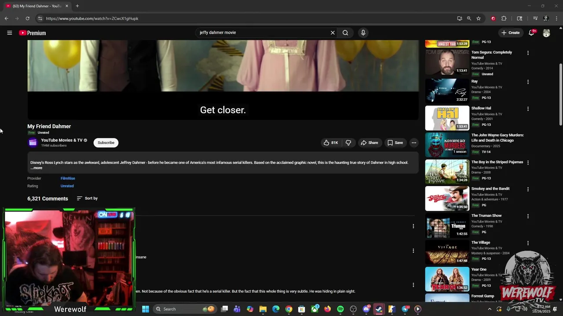Viewport: 563px width, 316px height.
Task: Open options for Boy in Striped Pajamas
Action: [528, 162]
